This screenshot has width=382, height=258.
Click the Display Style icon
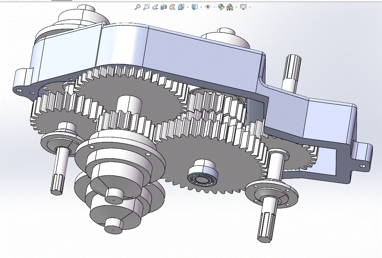click(195, 7)
